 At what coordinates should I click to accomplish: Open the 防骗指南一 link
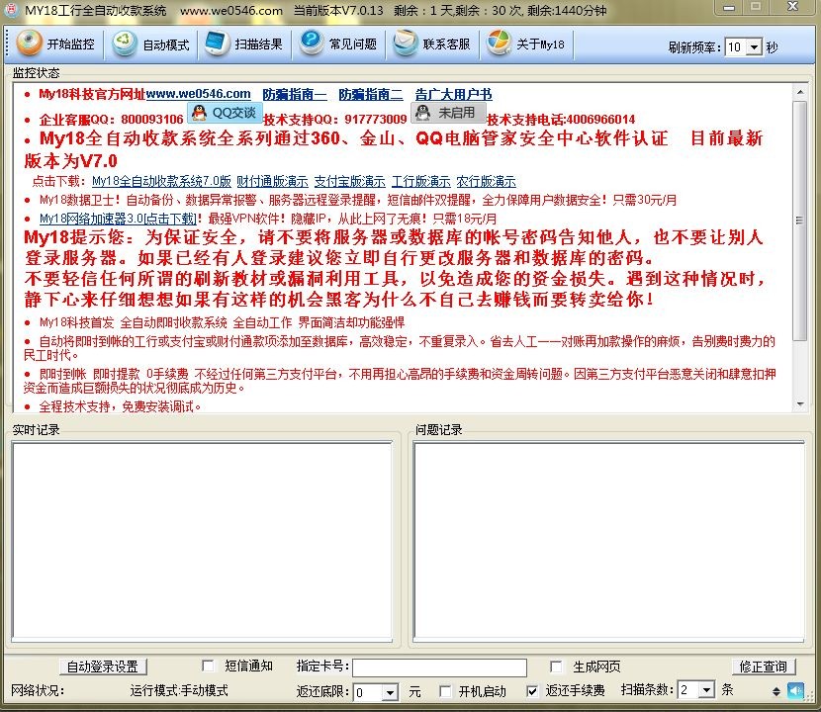point(295,94)
